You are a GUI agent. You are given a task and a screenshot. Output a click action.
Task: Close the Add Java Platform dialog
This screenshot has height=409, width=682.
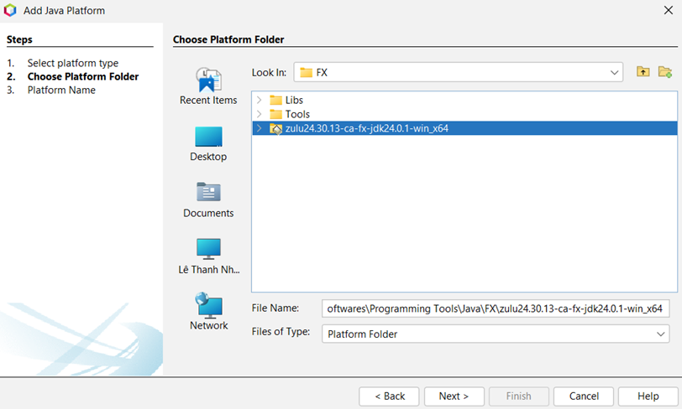pyautogui.click(x=669, y=10)
